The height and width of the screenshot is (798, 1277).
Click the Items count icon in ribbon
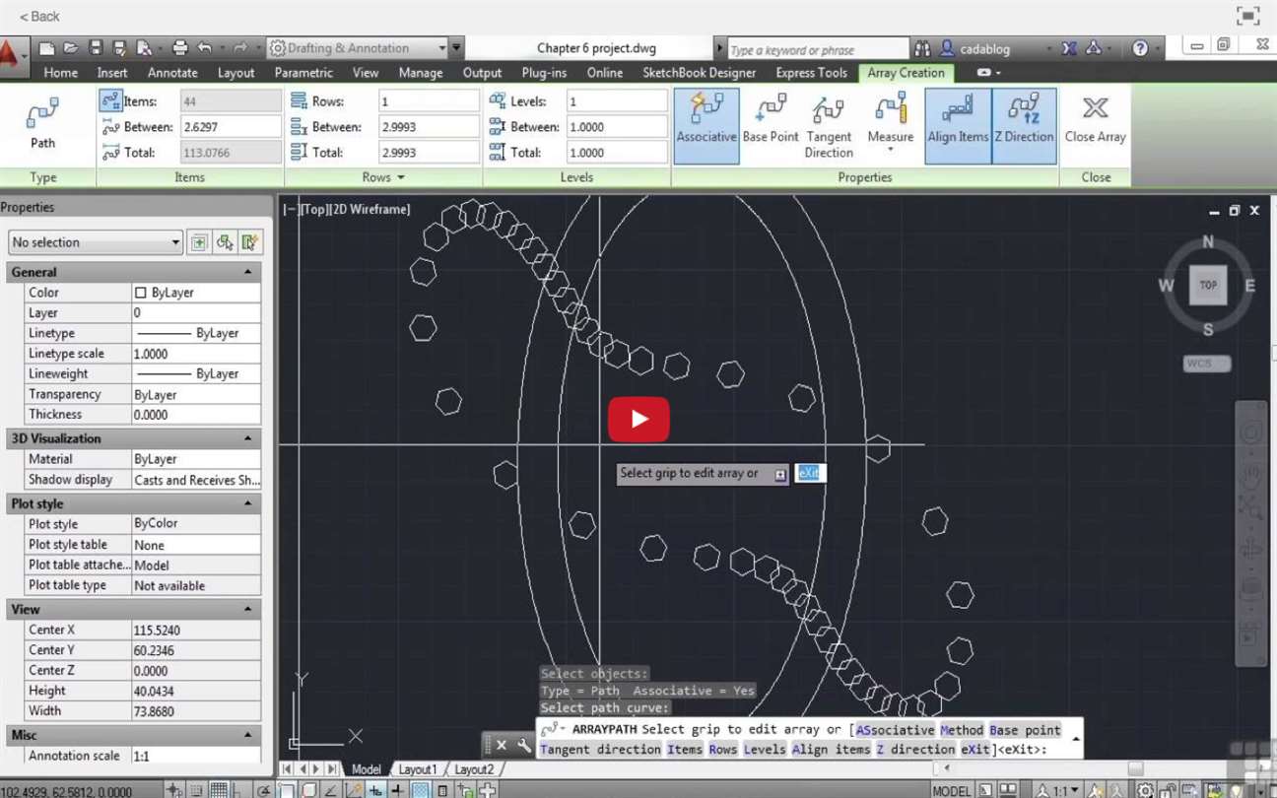click(x=110, y=100)
